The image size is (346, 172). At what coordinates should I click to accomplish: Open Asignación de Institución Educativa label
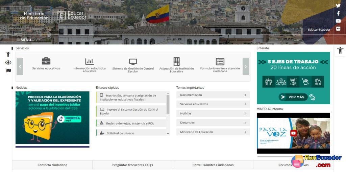(x=176, y=70)
